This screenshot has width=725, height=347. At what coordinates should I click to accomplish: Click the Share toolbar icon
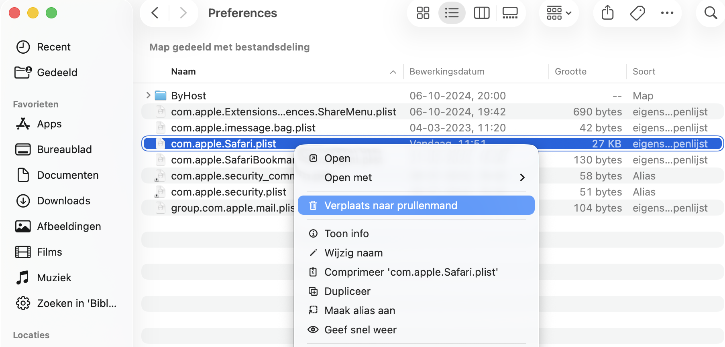tap(607, 13)
